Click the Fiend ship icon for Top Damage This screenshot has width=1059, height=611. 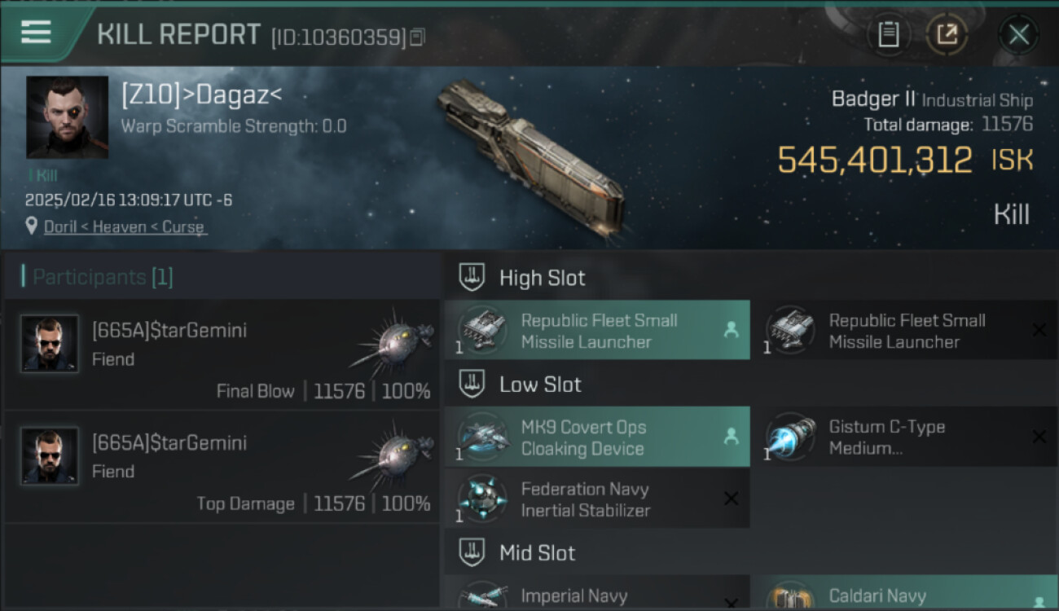[392, 454]
